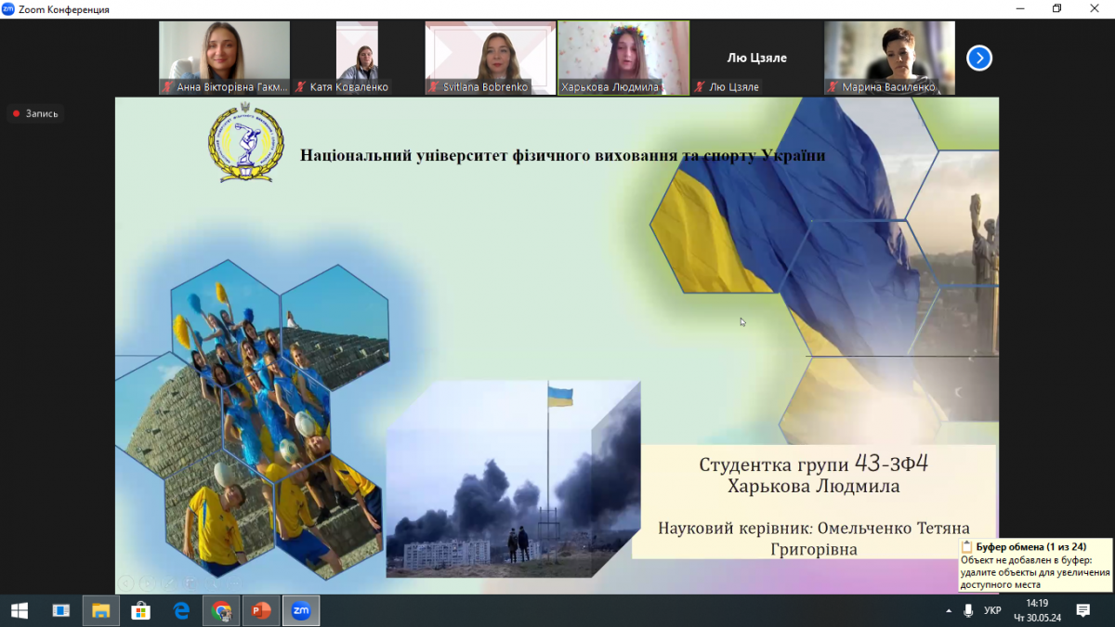Click the Zoom icon in the taskbar
The image size is (1115, 627).
tap(301, 610)
